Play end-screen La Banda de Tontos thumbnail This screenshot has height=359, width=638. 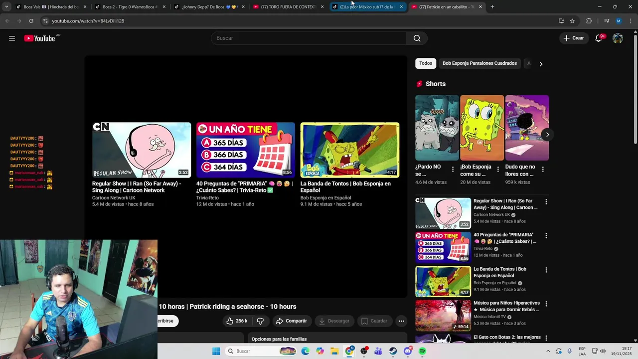(x=350, y=150)
